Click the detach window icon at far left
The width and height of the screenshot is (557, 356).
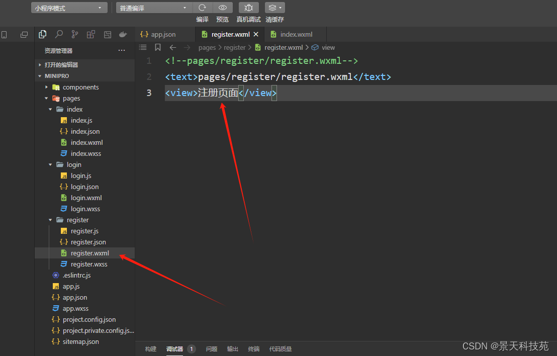point(24,35)
